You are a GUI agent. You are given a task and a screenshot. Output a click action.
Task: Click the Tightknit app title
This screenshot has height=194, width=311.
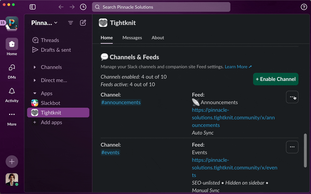pyautogui.click(x=123, y=23)
